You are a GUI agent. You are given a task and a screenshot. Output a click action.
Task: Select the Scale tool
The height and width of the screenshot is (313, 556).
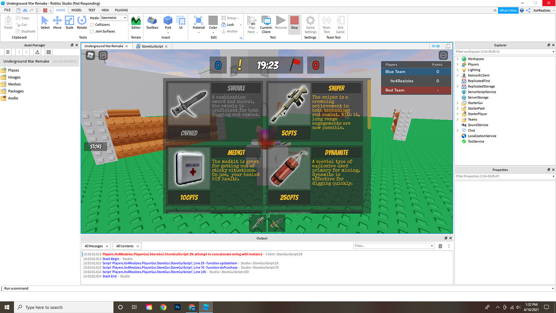pos(69,22)
